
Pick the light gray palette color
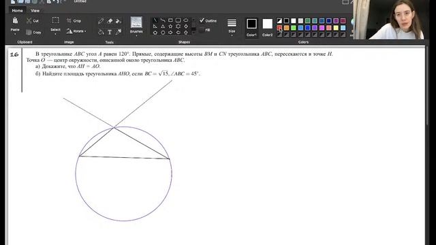pos(300,21)
